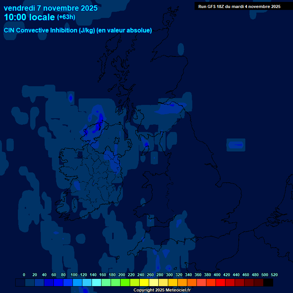The image size is (293, 293).
Task: Click the cyan swatch between 140 and 160
Action: coord(97,283)
